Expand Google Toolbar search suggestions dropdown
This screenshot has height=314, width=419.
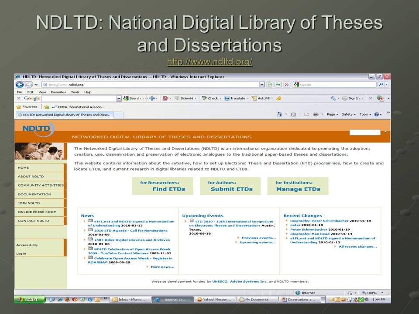[x=119, y=99]
